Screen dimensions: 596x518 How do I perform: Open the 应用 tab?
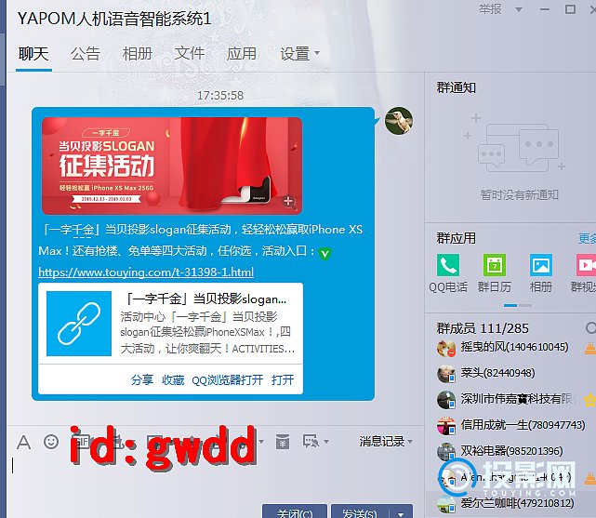(242, 54)
